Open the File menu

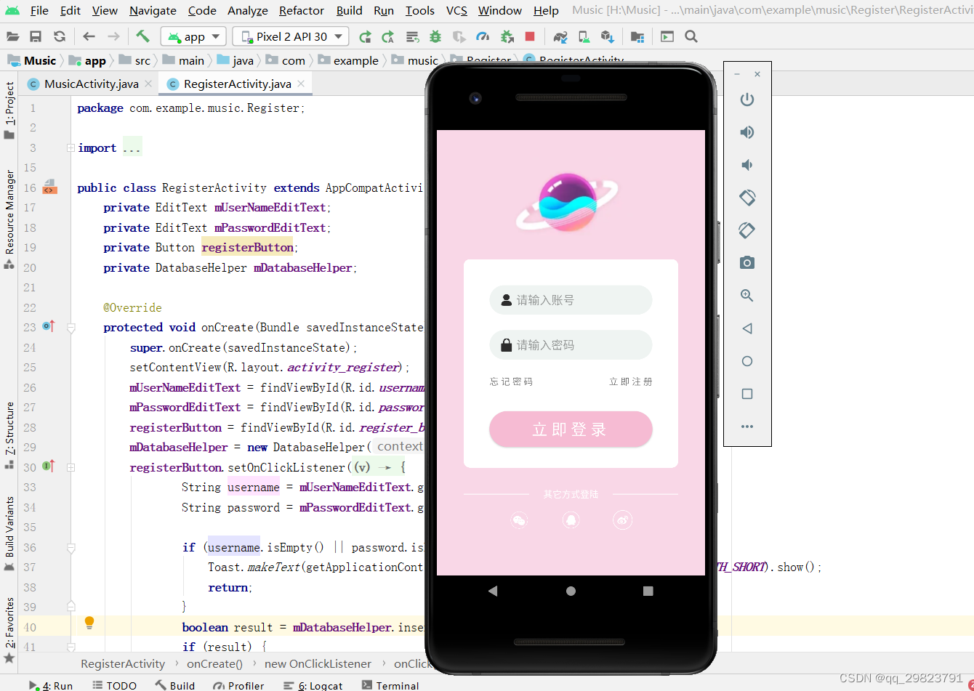coord(39,10)
